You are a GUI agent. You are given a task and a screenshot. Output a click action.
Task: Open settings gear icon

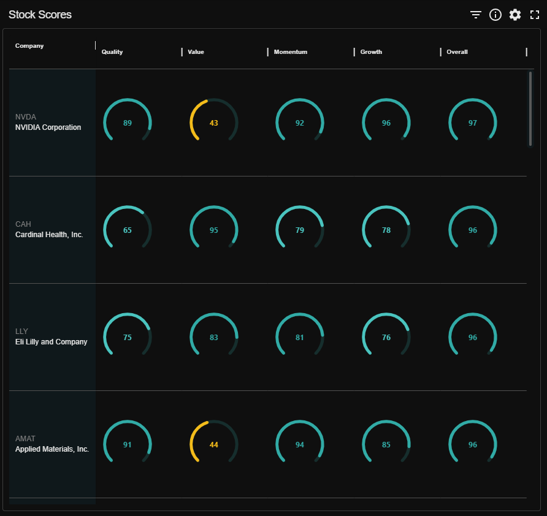(x=515, y=15)
